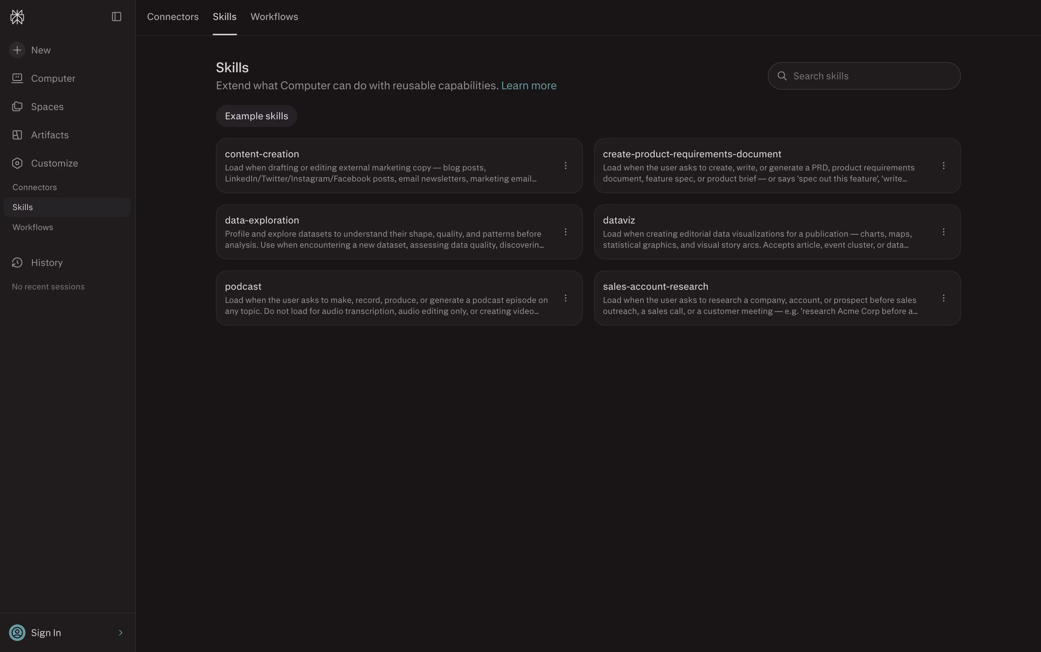Select the Example skills filter chip

click(x=257, y=116)
